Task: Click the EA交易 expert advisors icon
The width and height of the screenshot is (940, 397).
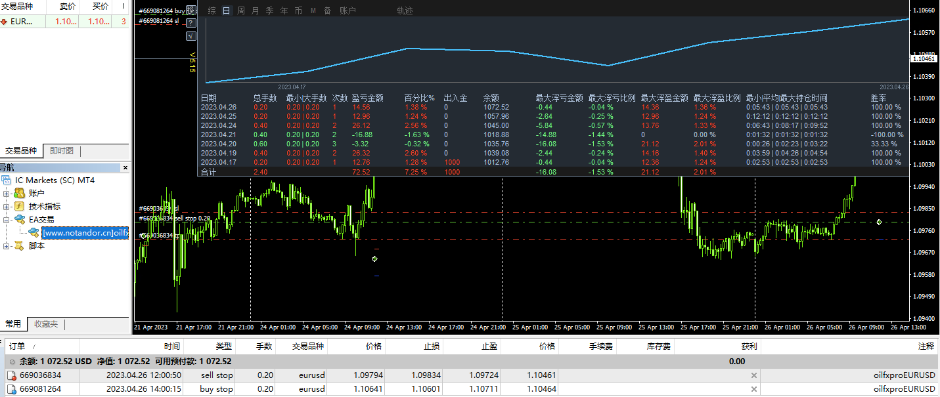Action: click(x=19, y=219)
